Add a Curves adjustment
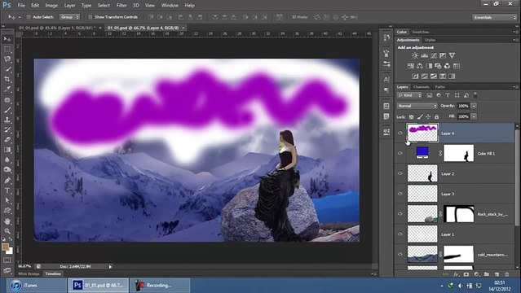Viewport: 521px width, 293px height. click(434, 55)
